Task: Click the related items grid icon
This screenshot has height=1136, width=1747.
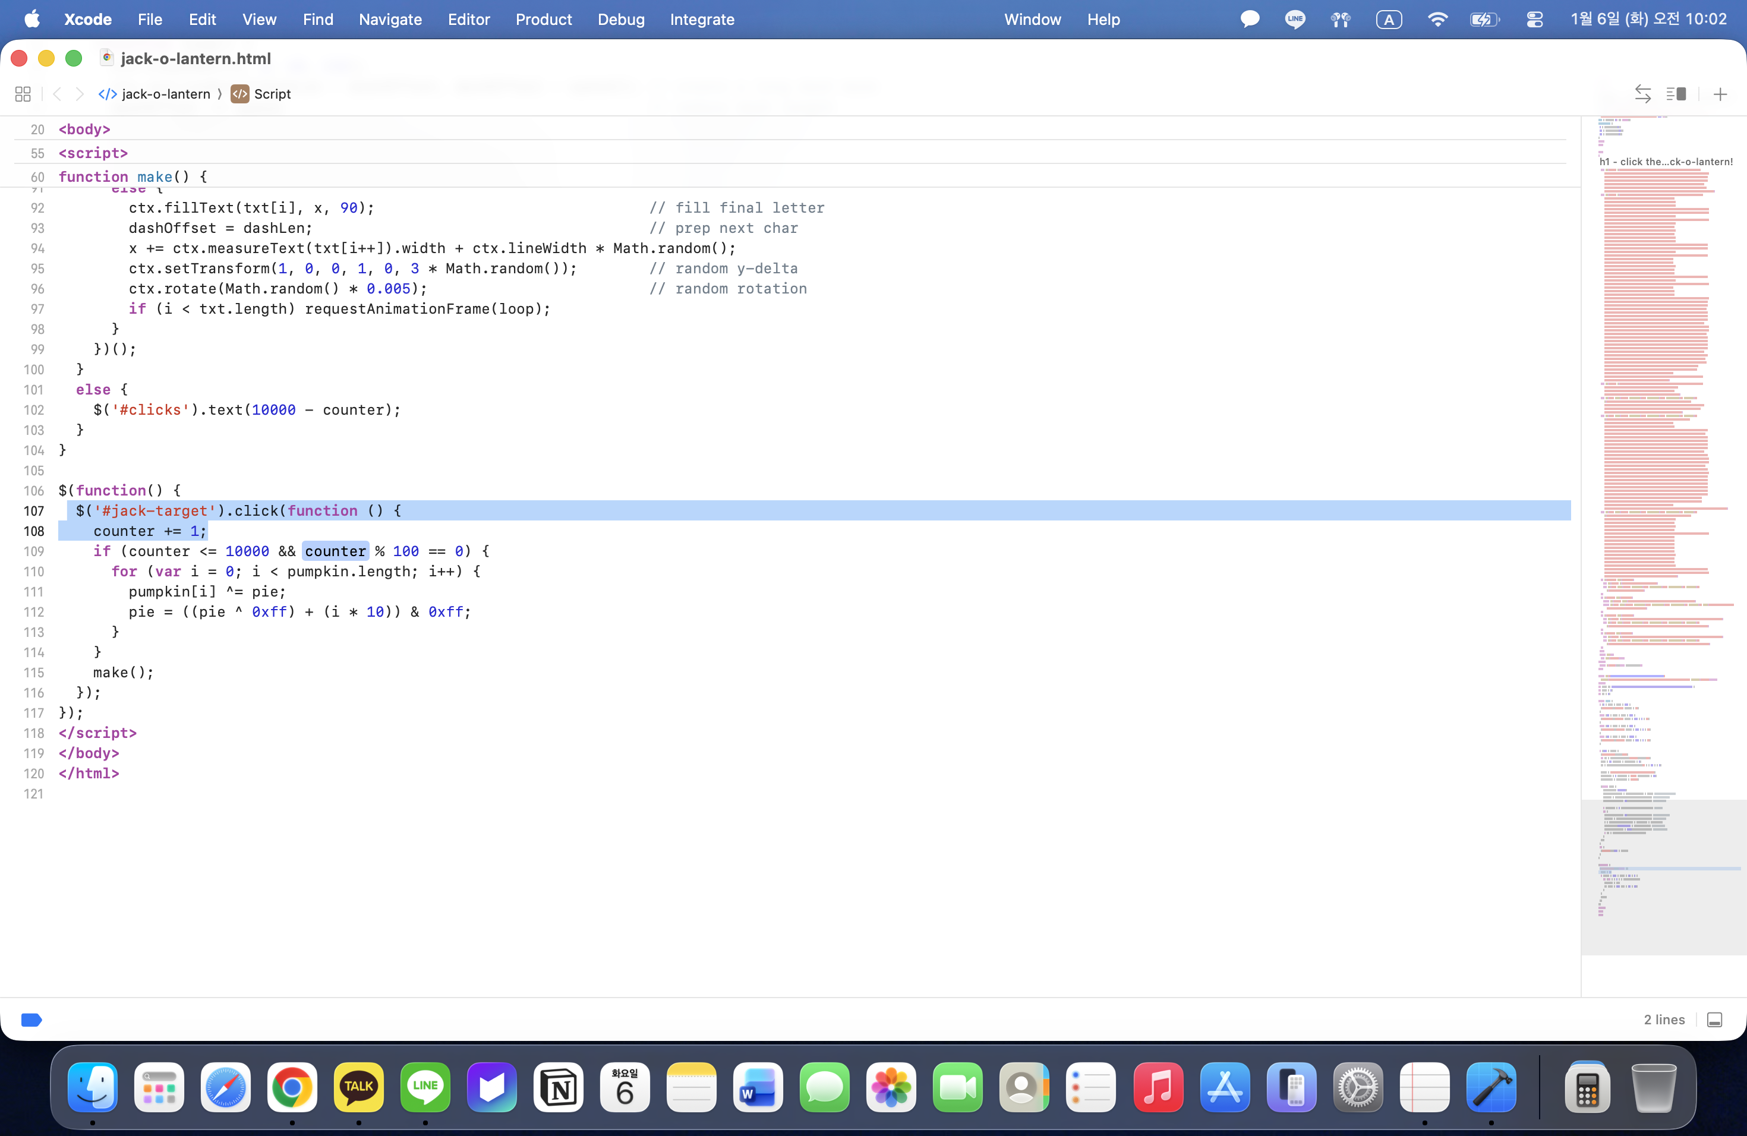Action: point(23,94)
